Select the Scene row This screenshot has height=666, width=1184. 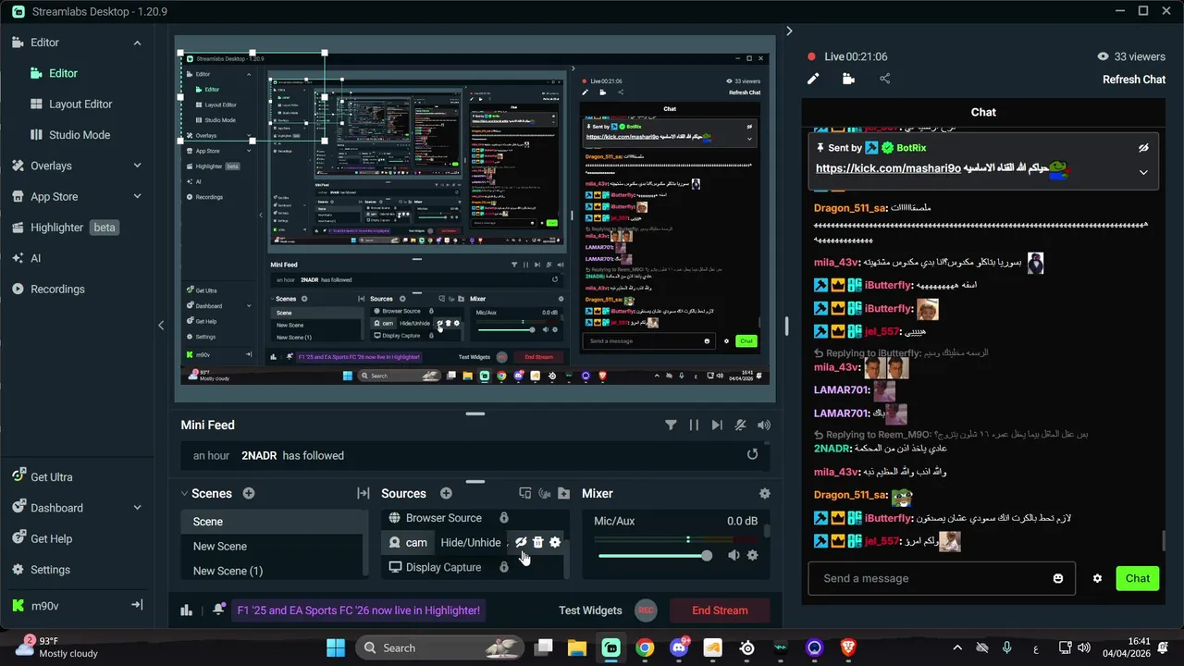(x=272, y=522)
